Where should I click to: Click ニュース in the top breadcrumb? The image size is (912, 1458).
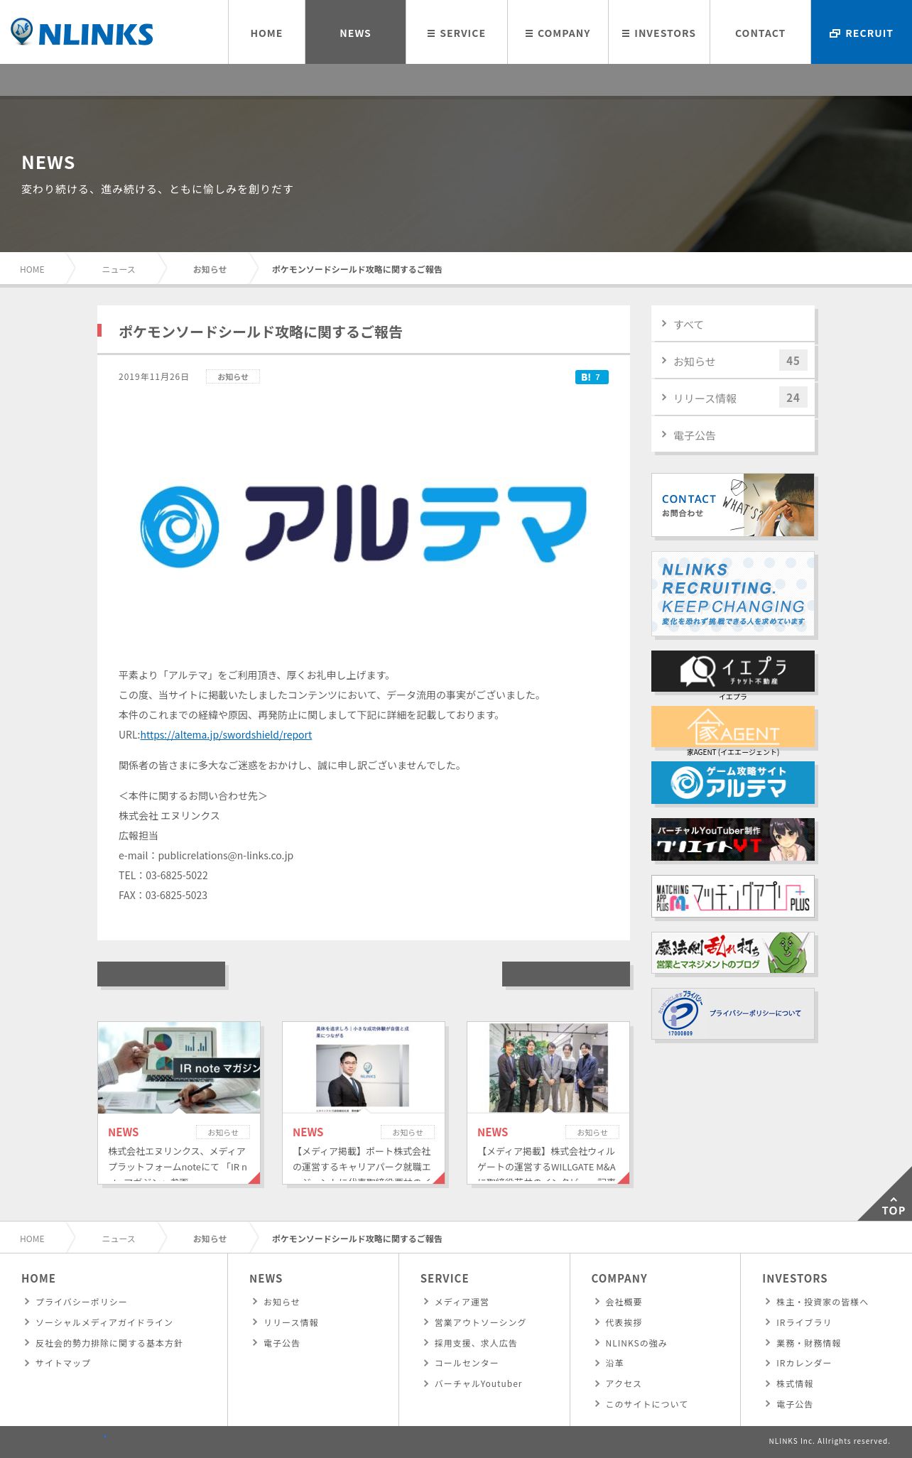(x=118, y=269)
